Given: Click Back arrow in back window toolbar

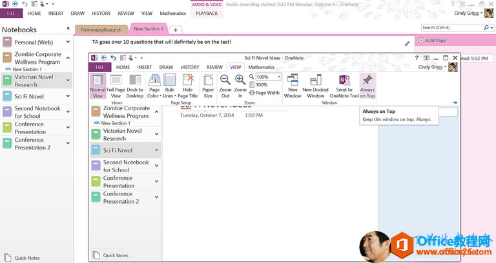Looking at the screenshot, I should [15, 4].
